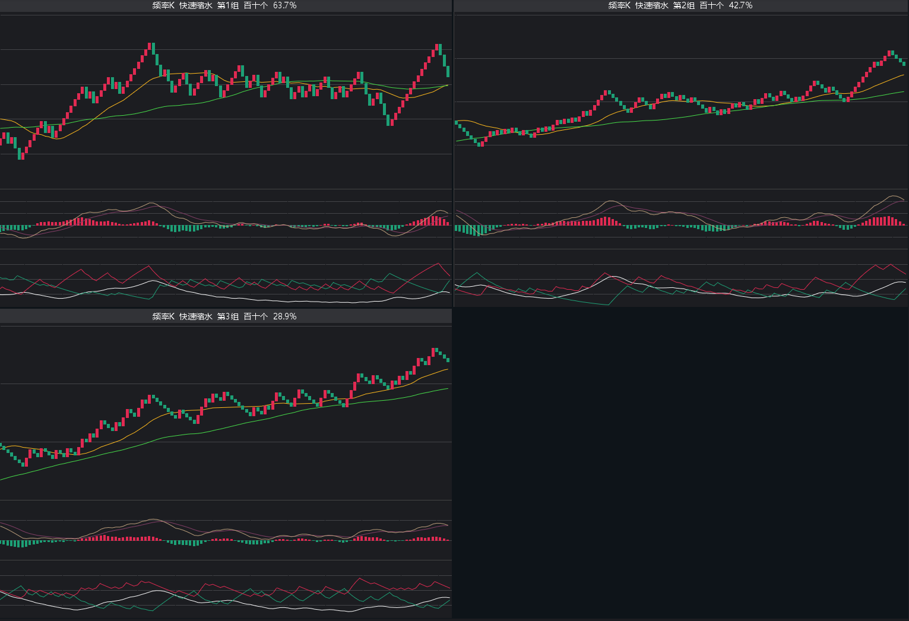Screen dimensions: 909x621
Task: Click the 第1组 63.7% chart title
Action: tap(224, 5)
